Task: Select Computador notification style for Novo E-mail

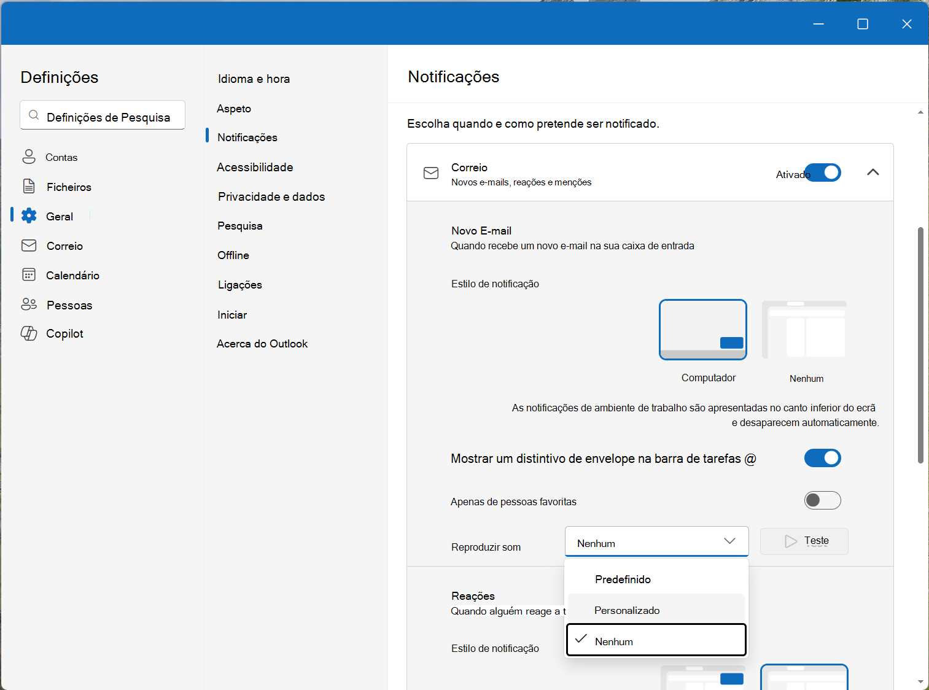Action: (703, 330)
